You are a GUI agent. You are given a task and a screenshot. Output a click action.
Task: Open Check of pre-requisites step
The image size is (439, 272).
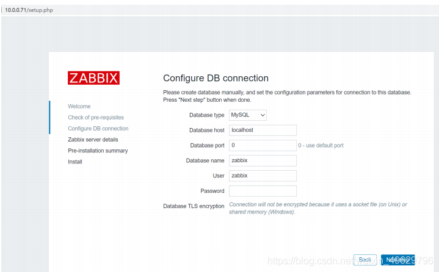[96, 118]
